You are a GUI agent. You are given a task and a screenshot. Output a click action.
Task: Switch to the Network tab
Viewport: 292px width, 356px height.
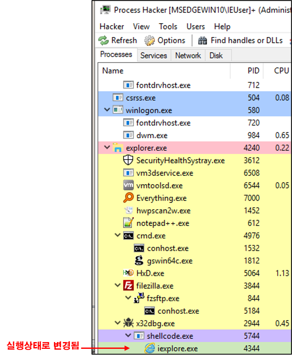tap(188, 56)
